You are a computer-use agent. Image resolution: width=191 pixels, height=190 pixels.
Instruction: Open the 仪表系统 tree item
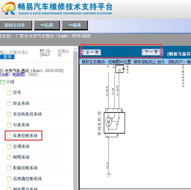[x=21, y=125]
